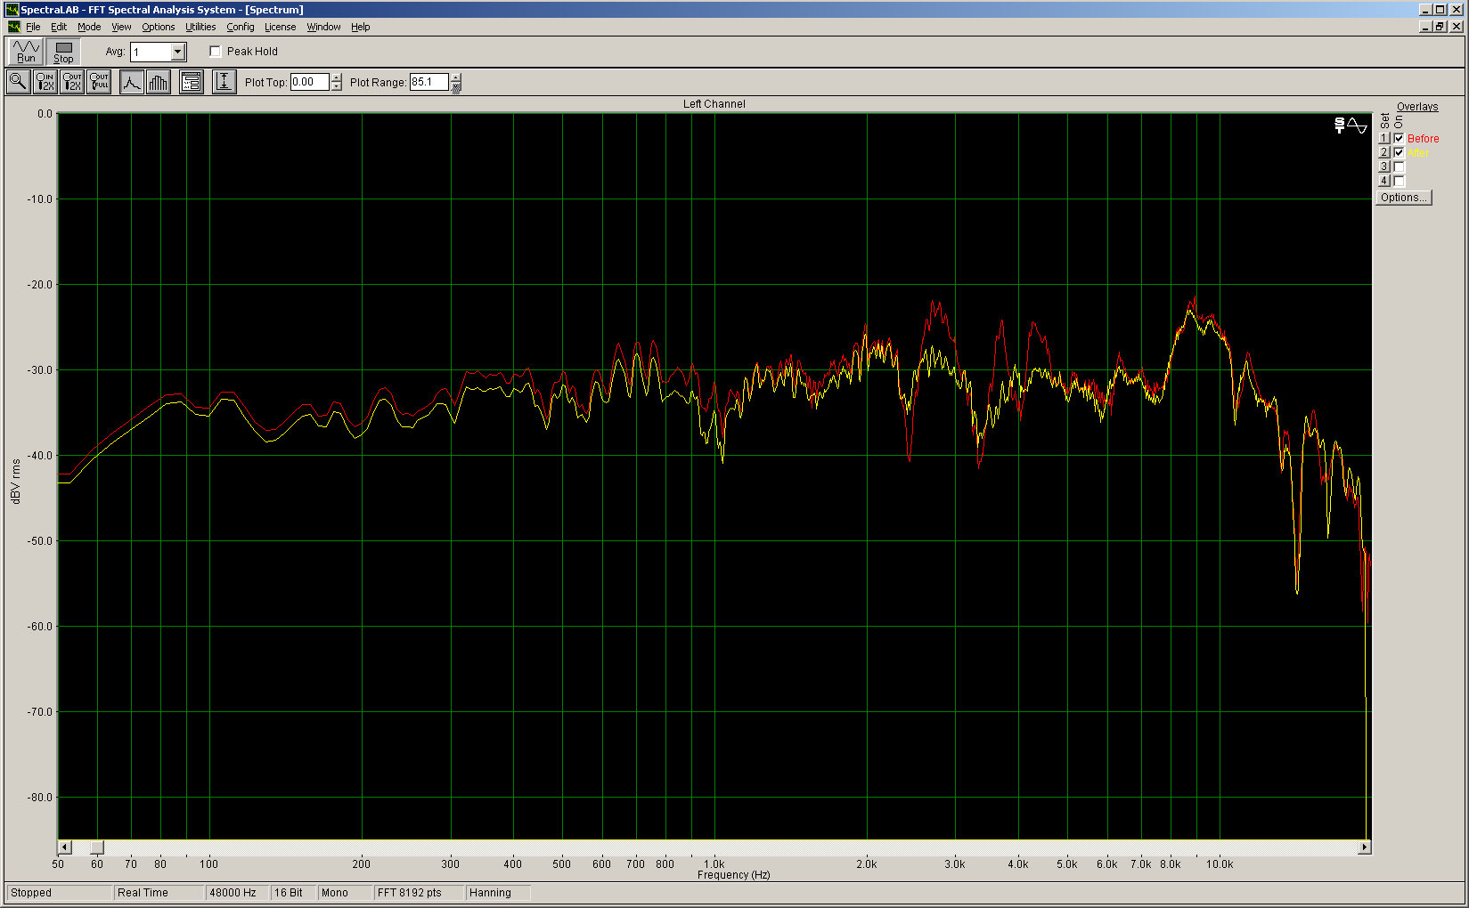Image resolution: width=1469 pixels, height=908 pixels.
Task: Zoom out to full view
Action: click(99, 82)
